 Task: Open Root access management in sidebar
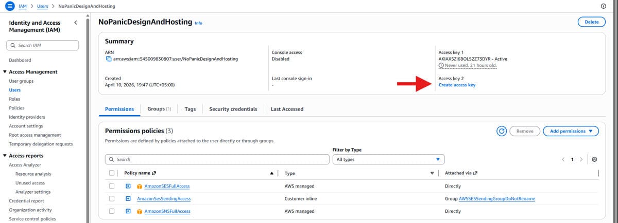pos(35,135)
